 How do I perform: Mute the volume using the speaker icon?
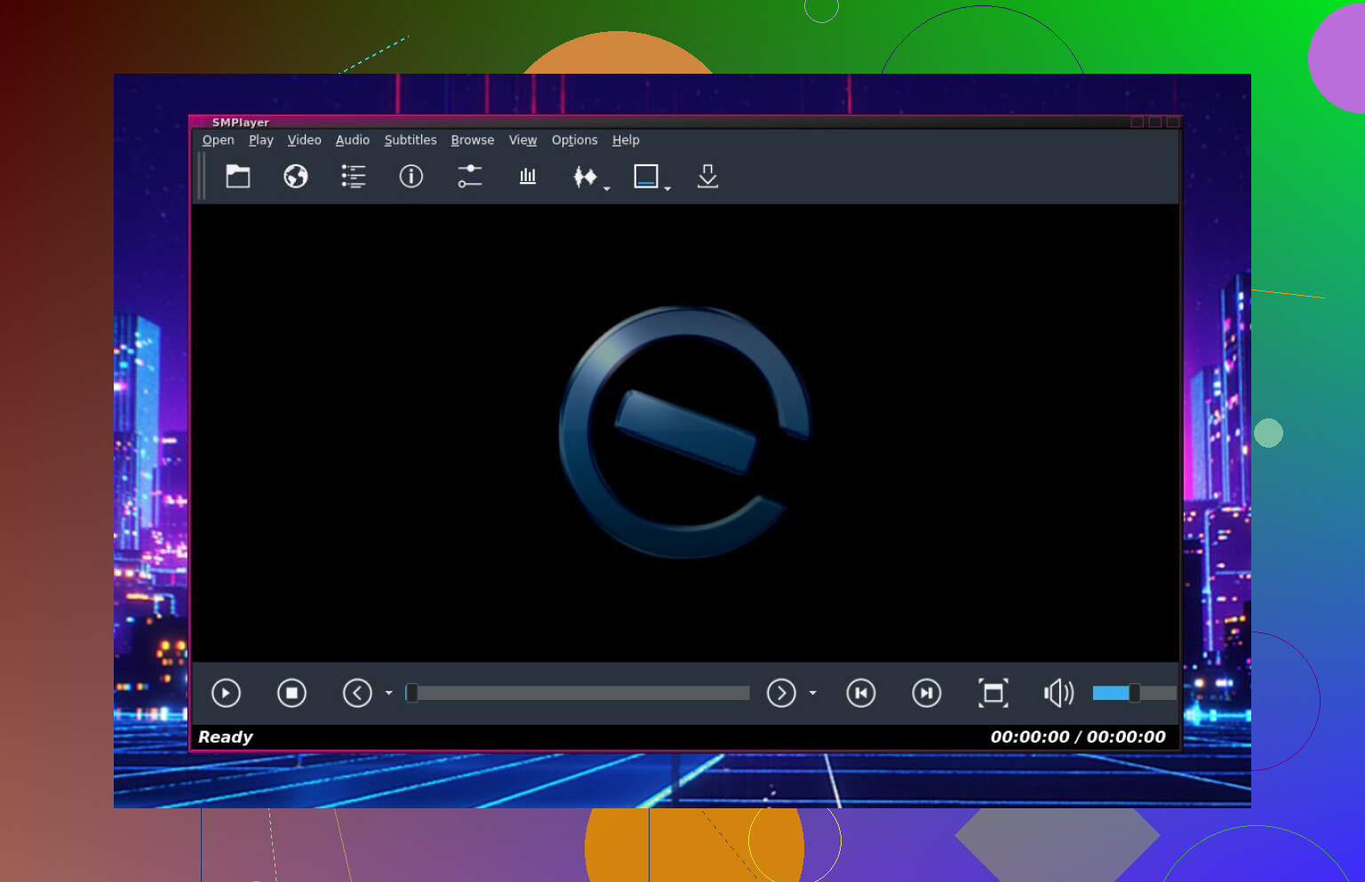(1058, 693)
